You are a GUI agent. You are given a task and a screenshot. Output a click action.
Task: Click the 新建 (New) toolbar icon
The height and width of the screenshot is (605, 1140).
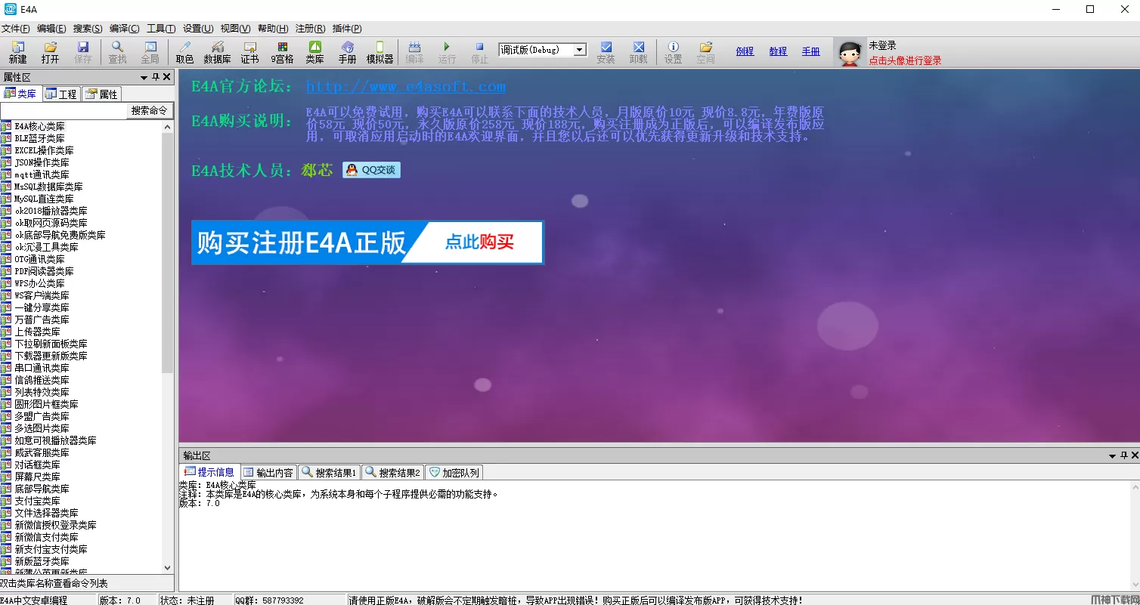17,52
